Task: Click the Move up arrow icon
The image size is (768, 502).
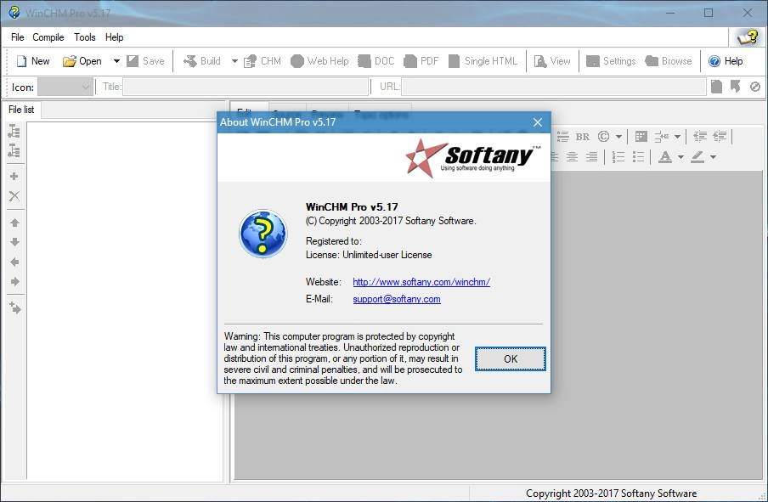Action: coord(14,223)
